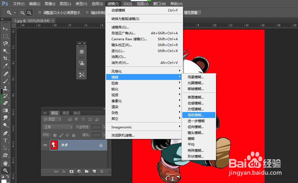Select 转换为智能滤镜(S) entry
The height and width of the screenshot is (183, 298).
(144, 19)
